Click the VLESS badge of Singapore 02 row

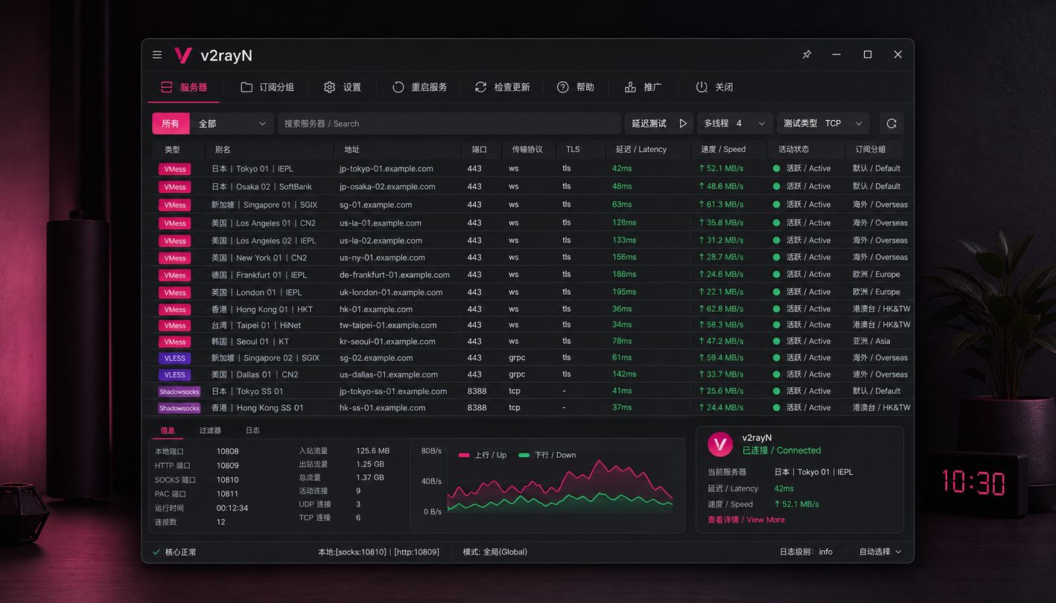coord(175,358)
